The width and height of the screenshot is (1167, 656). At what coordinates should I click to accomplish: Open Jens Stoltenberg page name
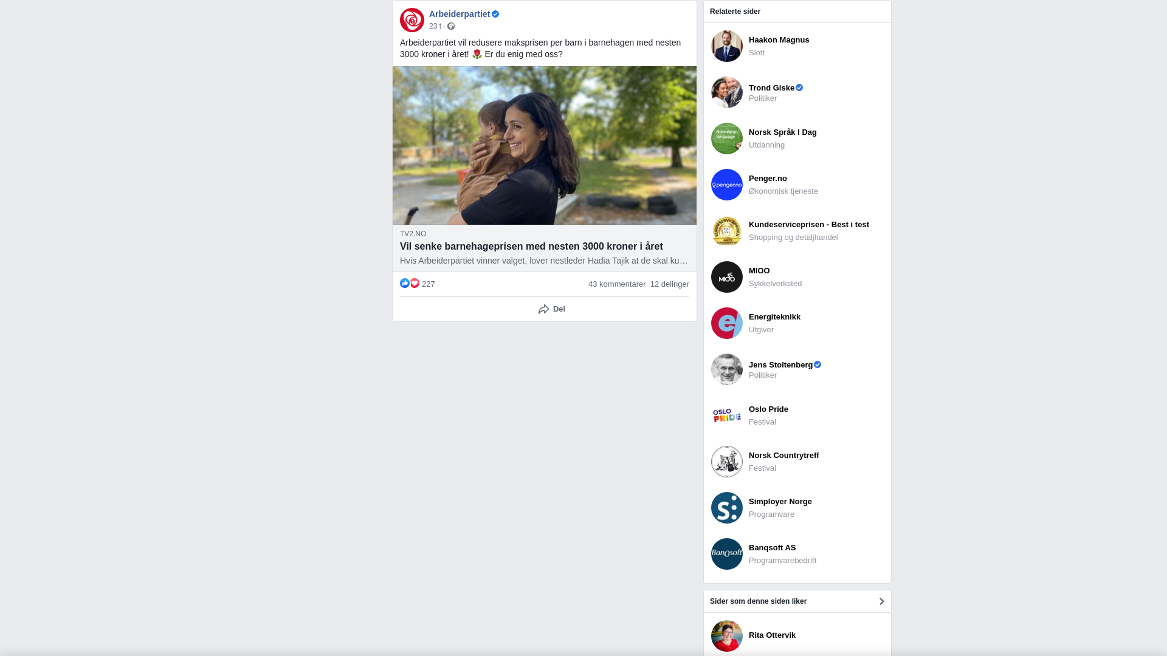click(780, 364)
